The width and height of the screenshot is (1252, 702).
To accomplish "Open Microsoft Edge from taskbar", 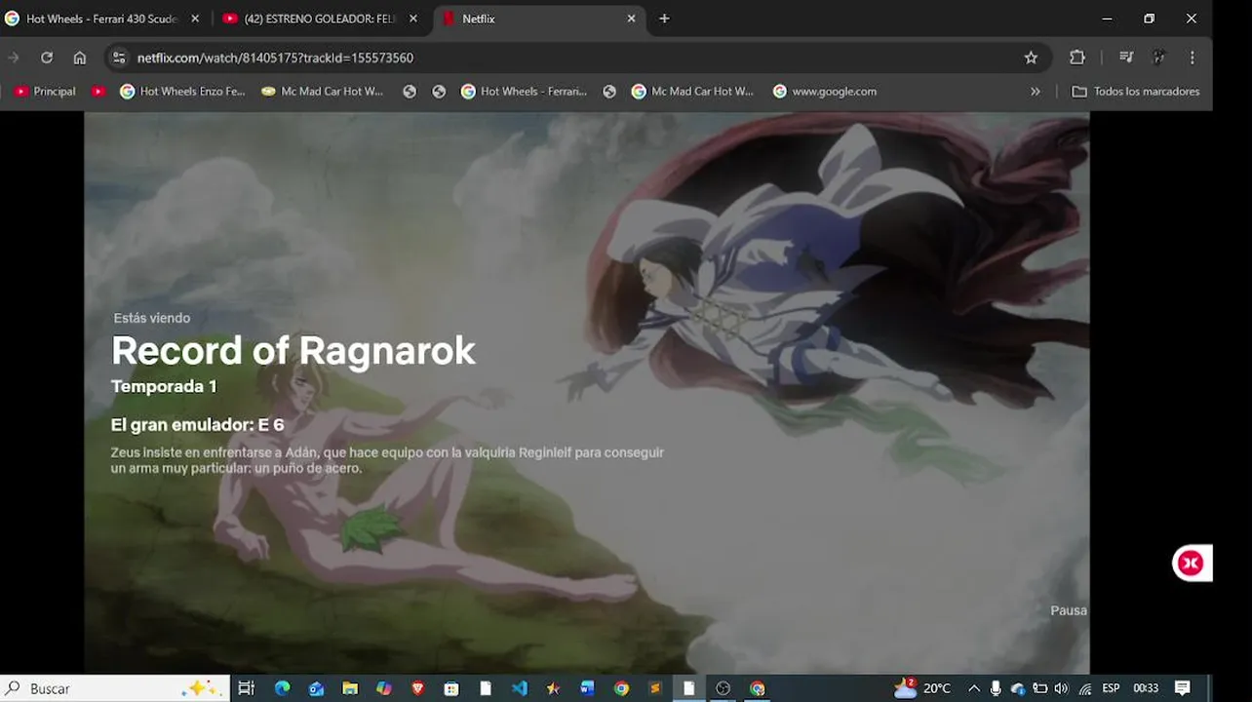I will pos(282,688).
